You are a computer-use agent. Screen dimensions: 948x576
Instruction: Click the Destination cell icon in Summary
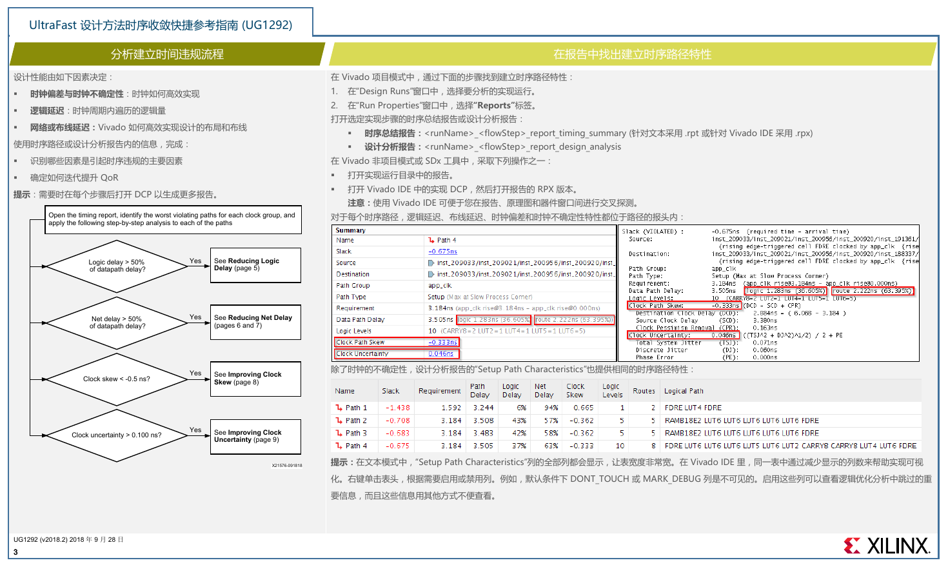(x=431, y=274)
